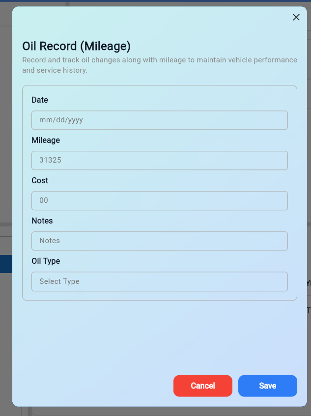Click the Date input field
311x416 pixels.
159,120
